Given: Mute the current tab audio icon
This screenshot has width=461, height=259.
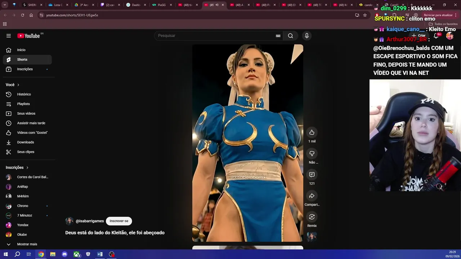Looking at the screenshot, I should click(x=217, y=5).
